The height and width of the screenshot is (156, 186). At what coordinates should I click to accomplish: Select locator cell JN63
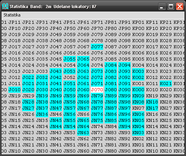click(83, 133)
